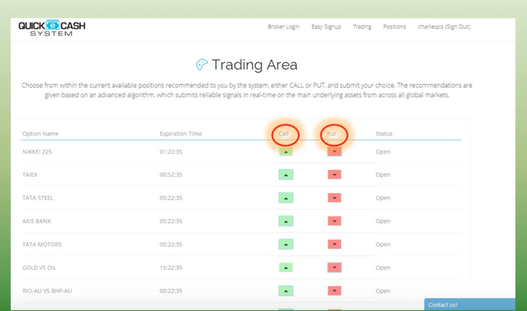Select the GOLD VS OIL option name
This screenshot has width=527, height=311.
(39, 268)
